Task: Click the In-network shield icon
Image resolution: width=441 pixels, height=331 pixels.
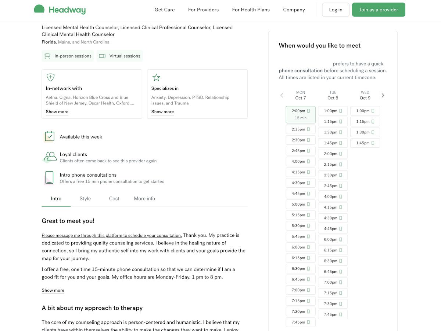Action: click(51, 77)
